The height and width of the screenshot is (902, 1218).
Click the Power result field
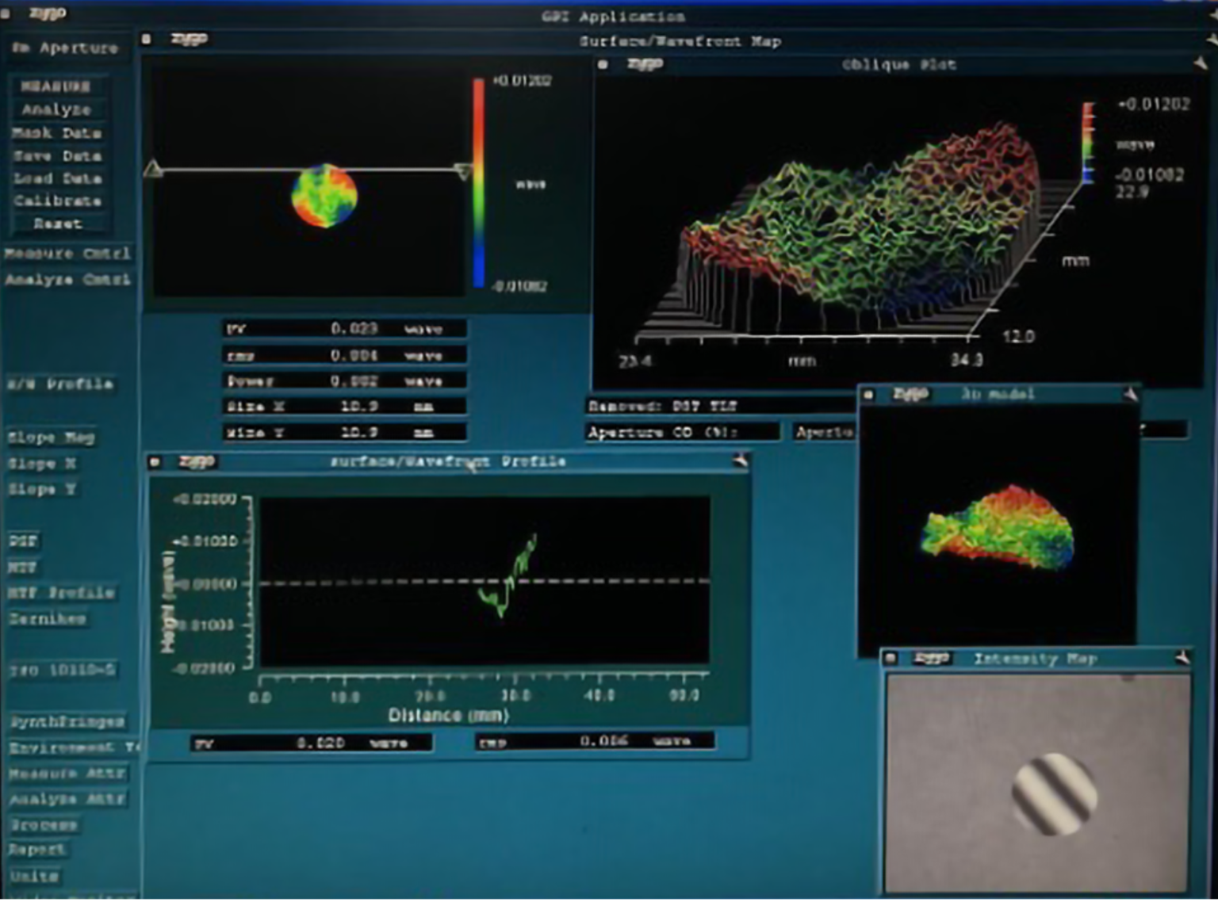click(x=344, y=381)
